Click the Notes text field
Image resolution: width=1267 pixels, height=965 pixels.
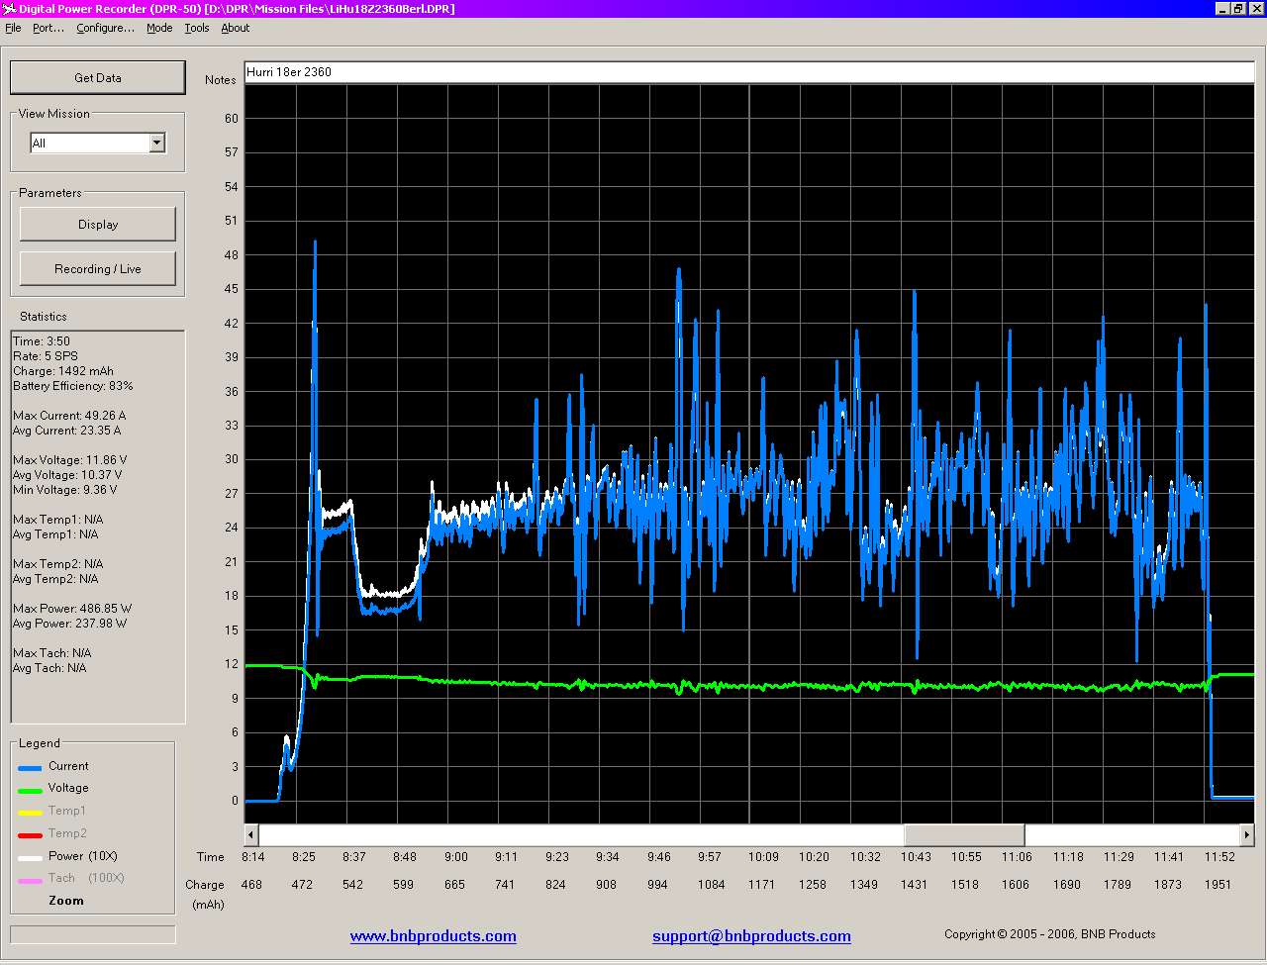(x=748, y=72)
